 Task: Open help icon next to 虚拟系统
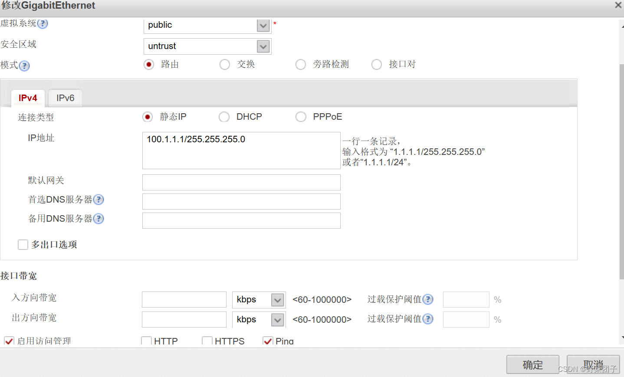(x=43, y=23)
